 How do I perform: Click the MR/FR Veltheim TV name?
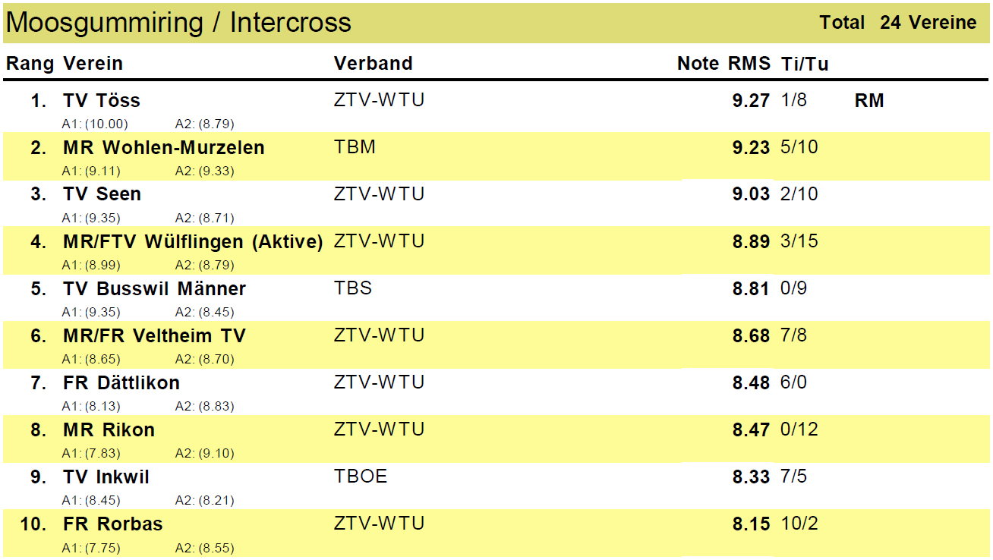(154, 335)
